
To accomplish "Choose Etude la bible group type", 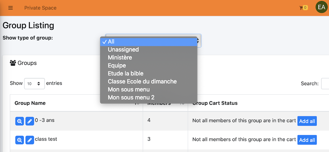I will (149, 73).
